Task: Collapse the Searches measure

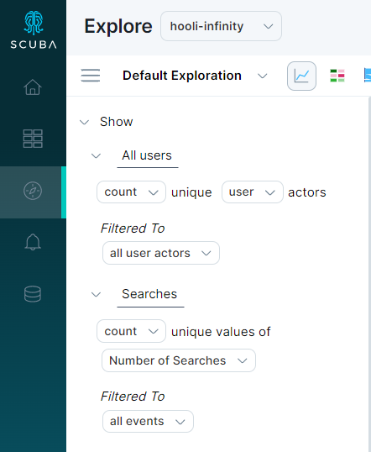Action: [96, 295]
